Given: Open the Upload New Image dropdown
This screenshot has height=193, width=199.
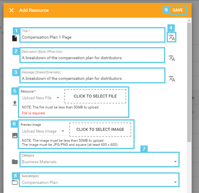Looking at the screenshot, I should coord(44,131).
